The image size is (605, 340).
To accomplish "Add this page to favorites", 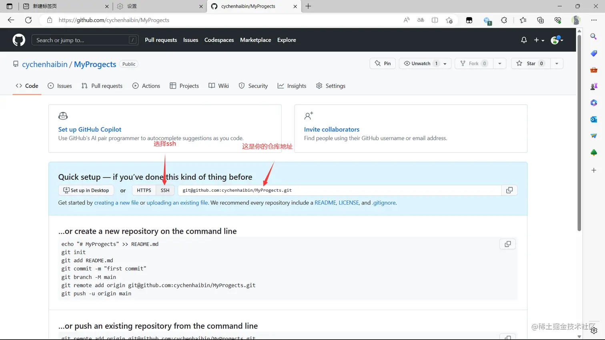I will tap(449, 20).
